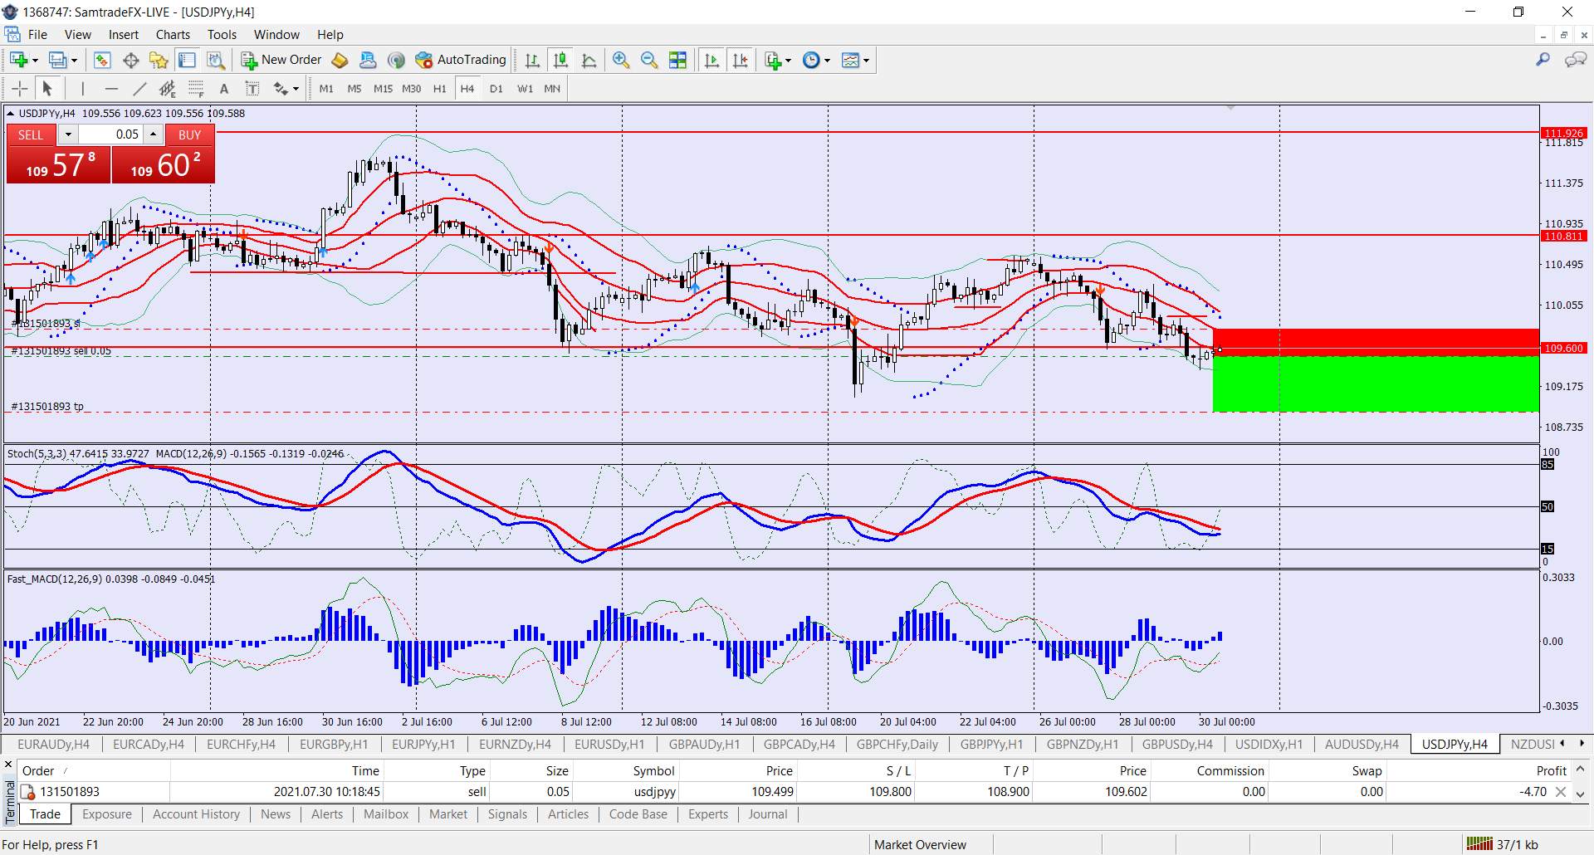Switch to D1 timeframe
Viewport: 1594px width, 855px height.
point(496,88)
